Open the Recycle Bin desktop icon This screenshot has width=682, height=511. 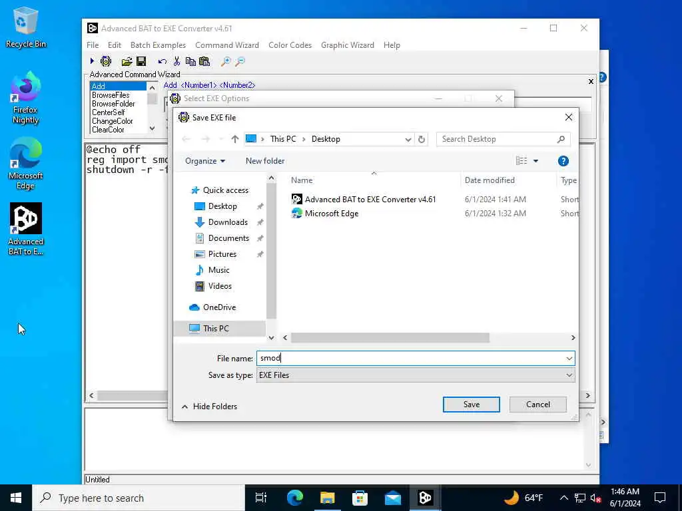point(26,27)
